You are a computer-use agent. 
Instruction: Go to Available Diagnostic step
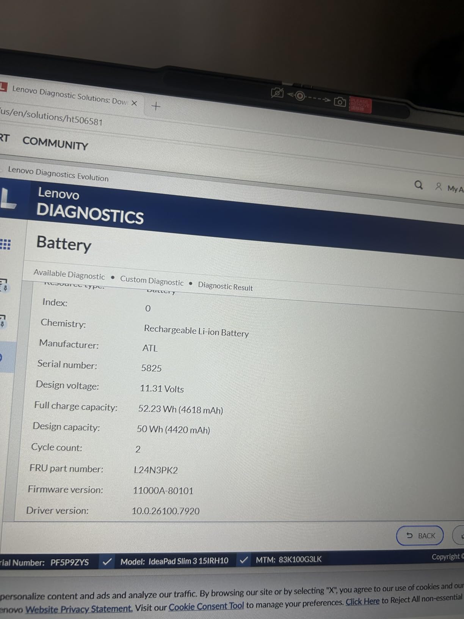tap(69, 274)
